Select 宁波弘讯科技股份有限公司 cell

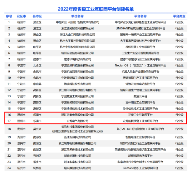(x=77, y=66)
